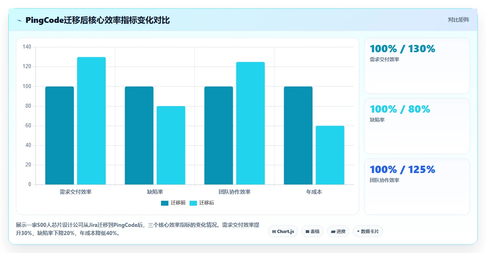Image resolution: width=486 pixels, height=253 pixels.
Task: Click the 缺陷率 card caption
Action: click(377, 120)
